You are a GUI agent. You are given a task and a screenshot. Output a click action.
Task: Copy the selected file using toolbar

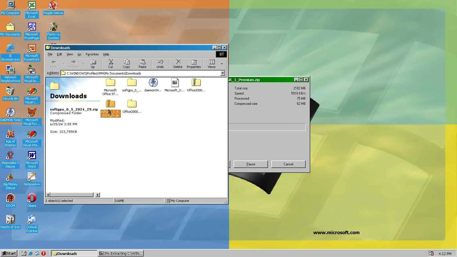point(127,64)
